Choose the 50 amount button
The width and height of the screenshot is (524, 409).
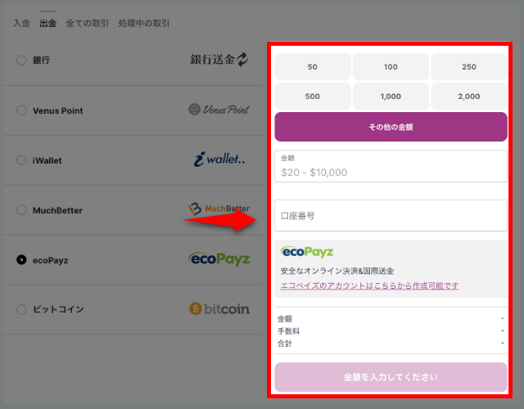(312, 67)
